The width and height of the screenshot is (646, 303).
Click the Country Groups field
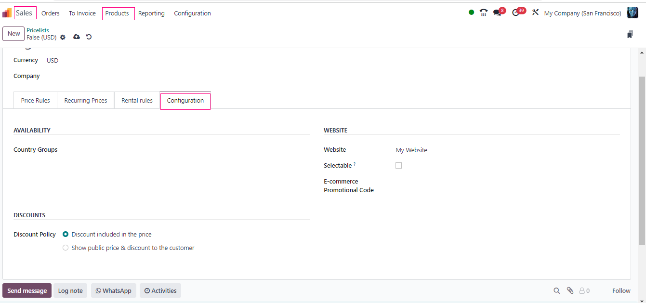click(183, 150)
